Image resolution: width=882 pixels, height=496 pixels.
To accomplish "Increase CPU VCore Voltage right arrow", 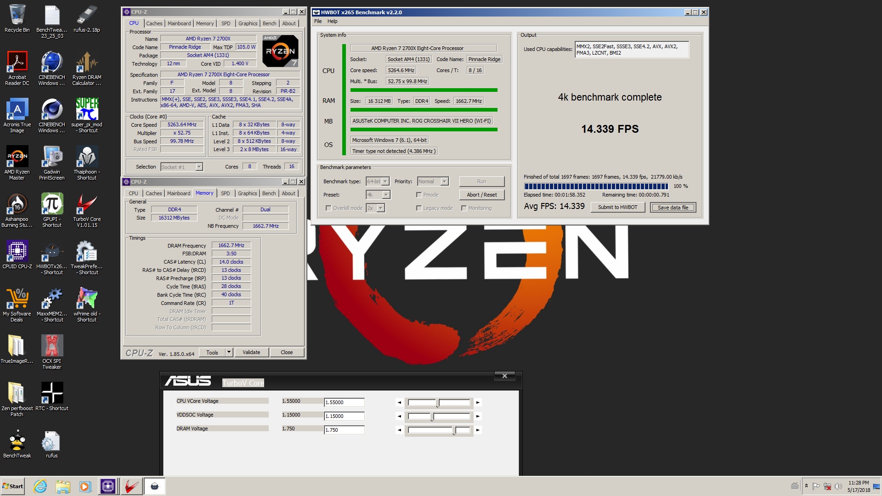I will pyautogui.click(x=478, y=403).
